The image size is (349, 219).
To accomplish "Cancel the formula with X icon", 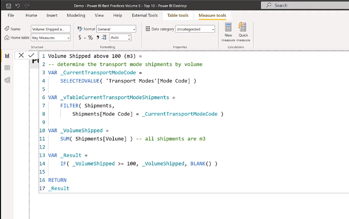I will 21,55.
